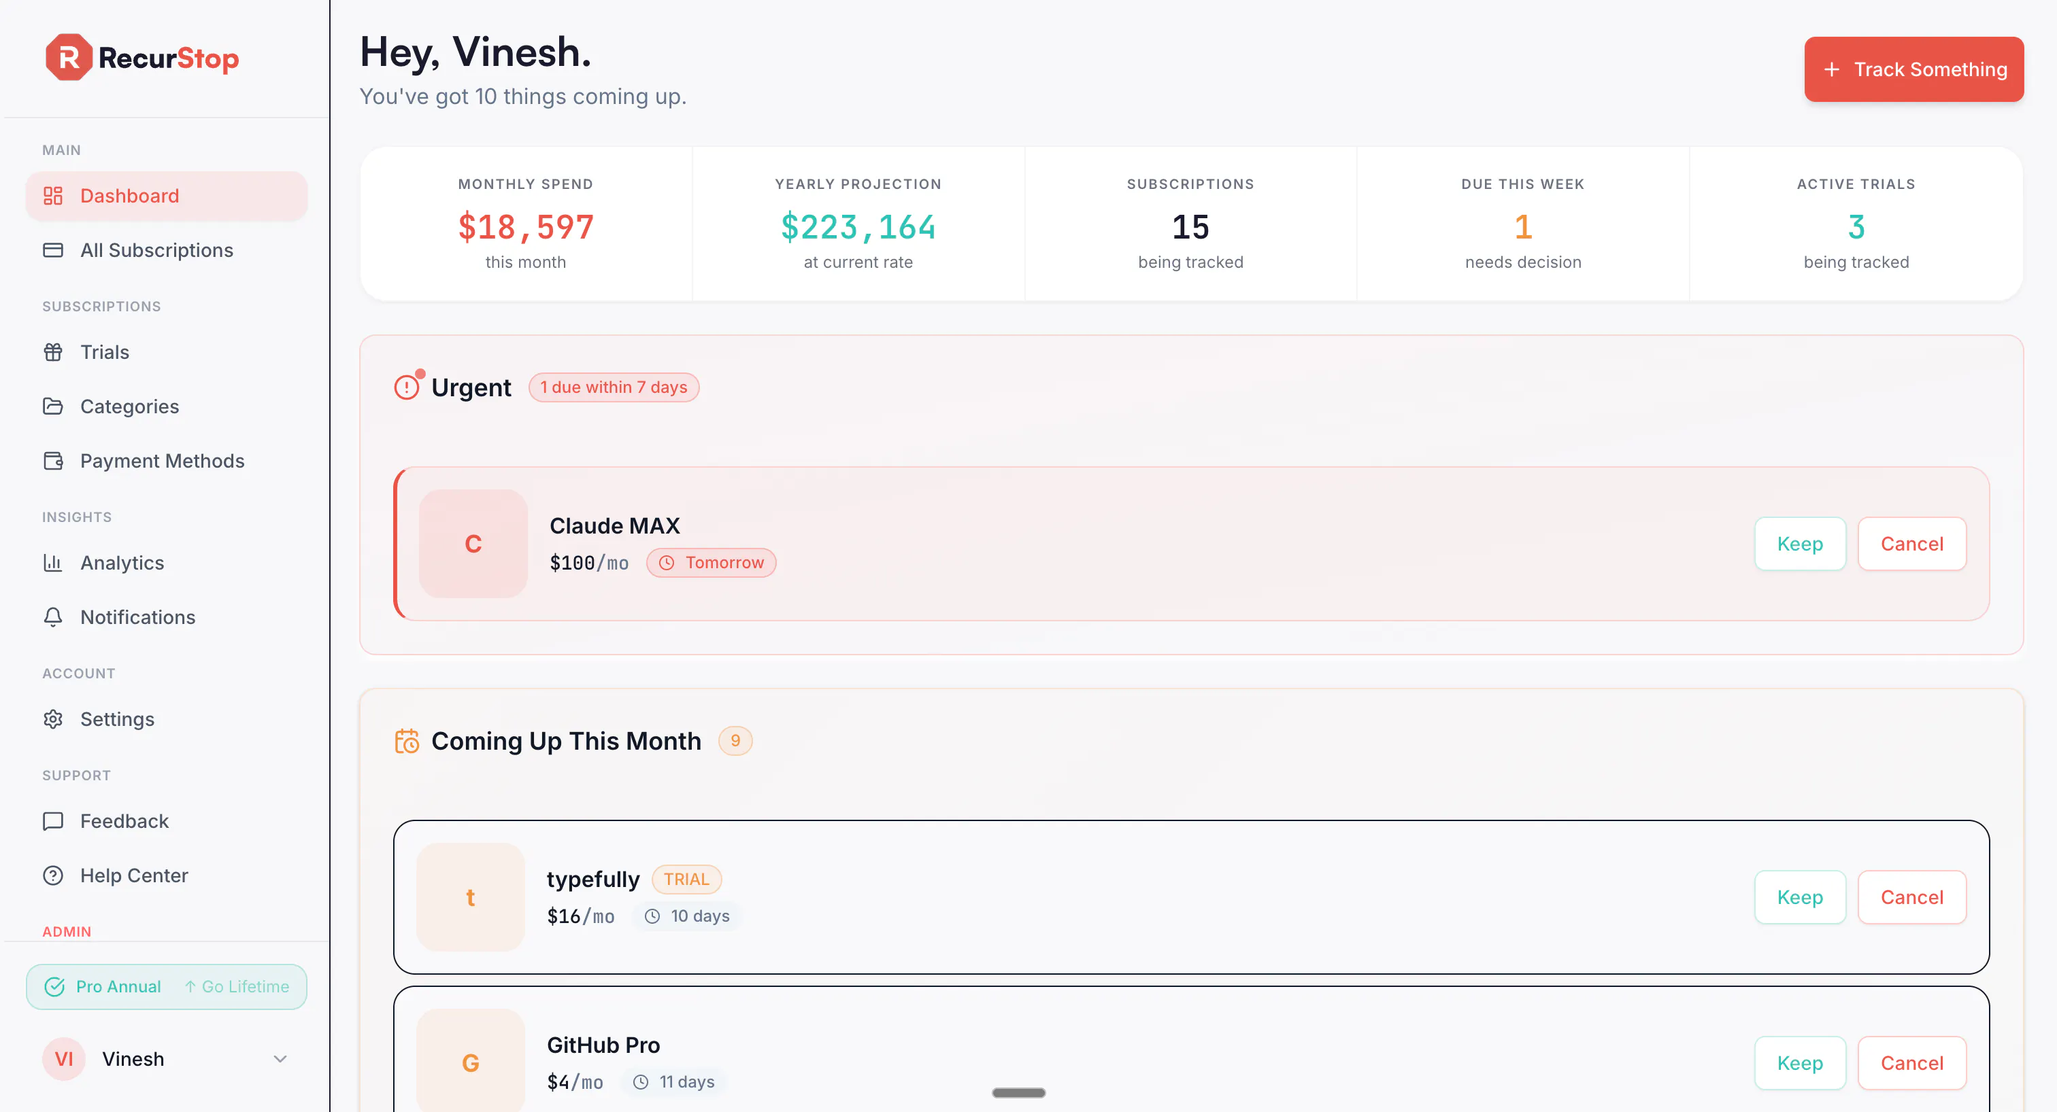Click the Yearly Projection $223,164 value
Image resolution: width=2057 pixels, height=1112 pixels.
[858, 226]
